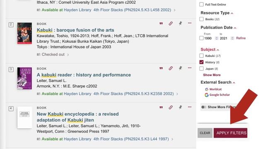Collapse the Publication Date section
Viewport: 265px width, 149px height.
click(235, 28)
